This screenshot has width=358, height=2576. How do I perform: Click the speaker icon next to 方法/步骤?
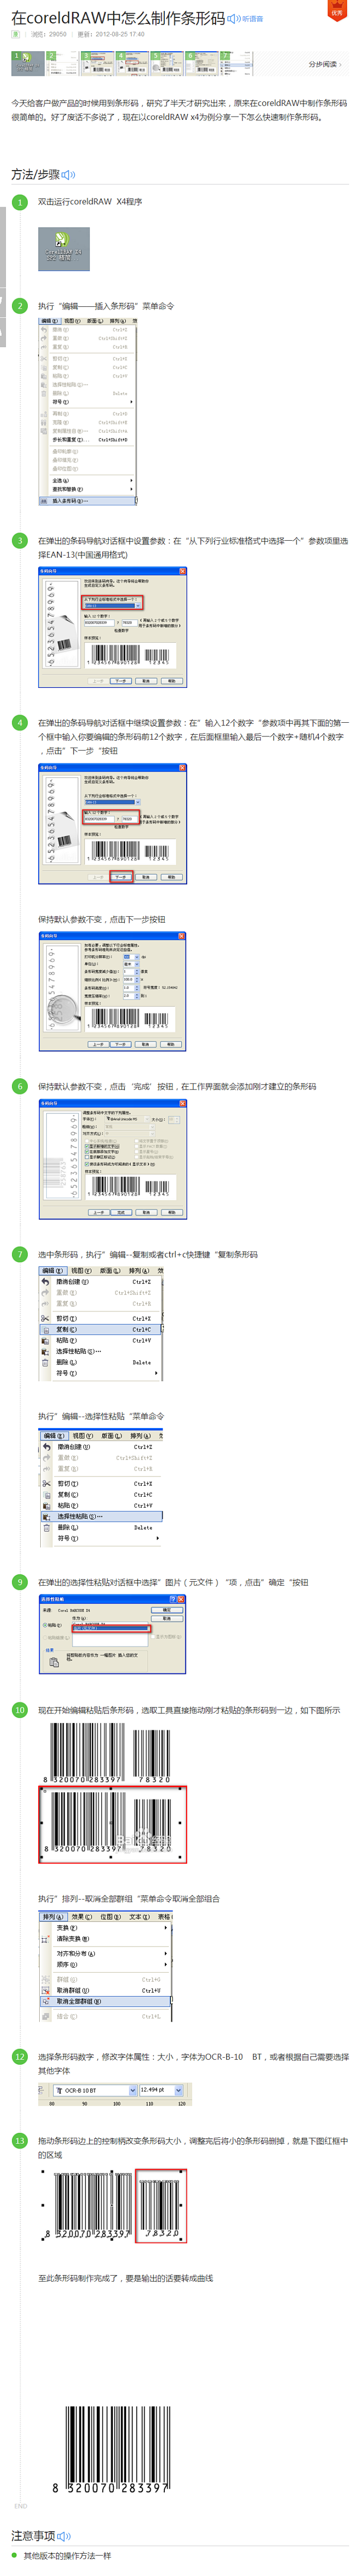pyautogui.click(x=68, y=175)
